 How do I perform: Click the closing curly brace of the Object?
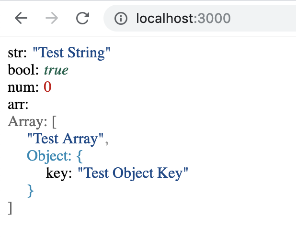(x=31, y=191)
